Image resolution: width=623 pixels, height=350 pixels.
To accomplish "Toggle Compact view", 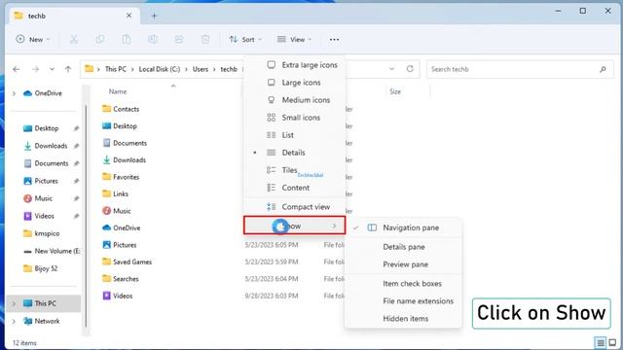I will click(294, 207).
